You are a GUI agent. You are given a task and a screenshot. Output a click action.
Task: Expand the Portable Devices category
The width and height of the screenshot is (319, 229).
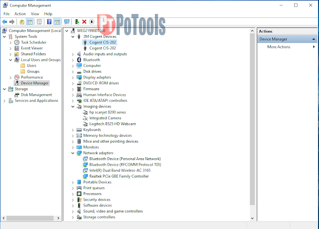pyautogui.click(x=73, y=182)
